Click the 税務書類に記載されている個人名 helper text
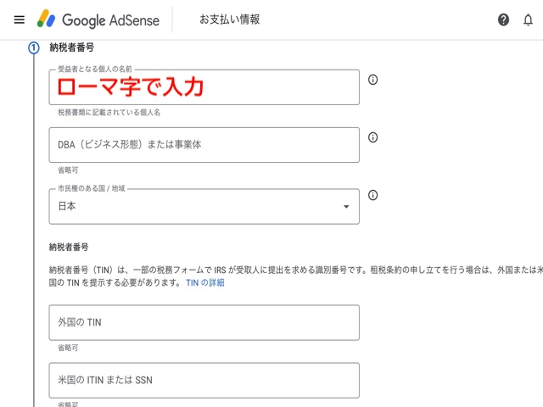Screen dimensions: 543x407 [109, 112]
